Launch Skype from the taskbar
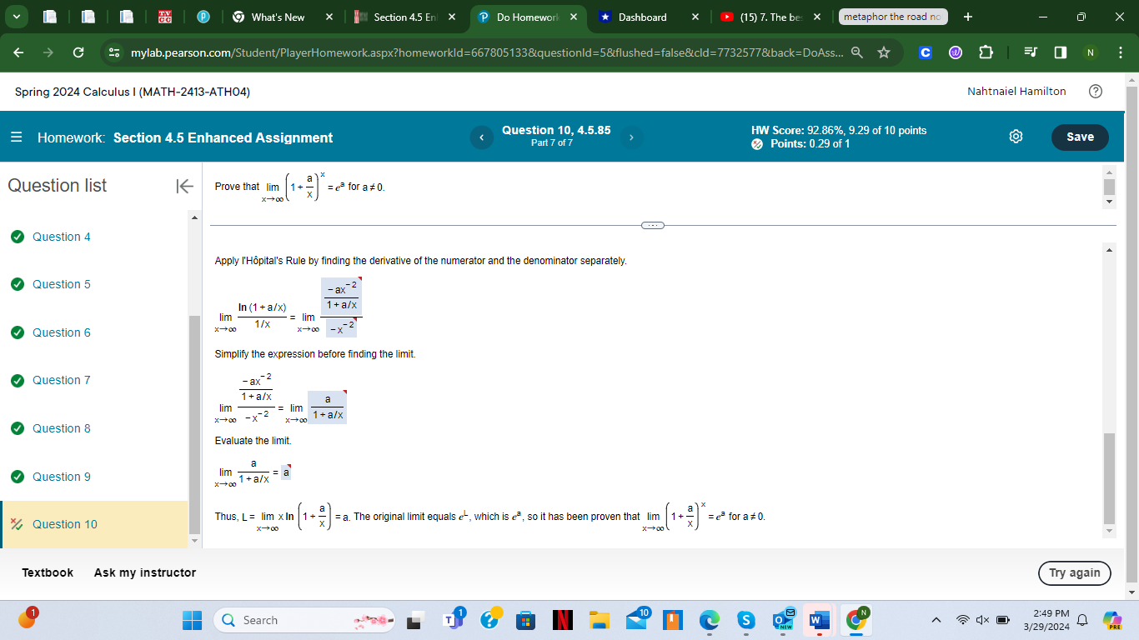Image resolution: width=1139 pixels, height=640 pixels. tap(746, 620)
